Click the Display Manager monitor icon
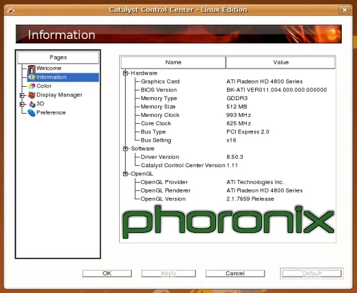Image resolution: width=357 pixels, height=293 pixels. tap(32, 95)
